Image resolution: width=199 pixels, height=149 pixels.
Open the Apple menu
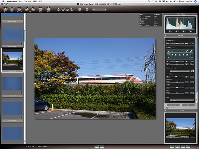coord(3,1)
